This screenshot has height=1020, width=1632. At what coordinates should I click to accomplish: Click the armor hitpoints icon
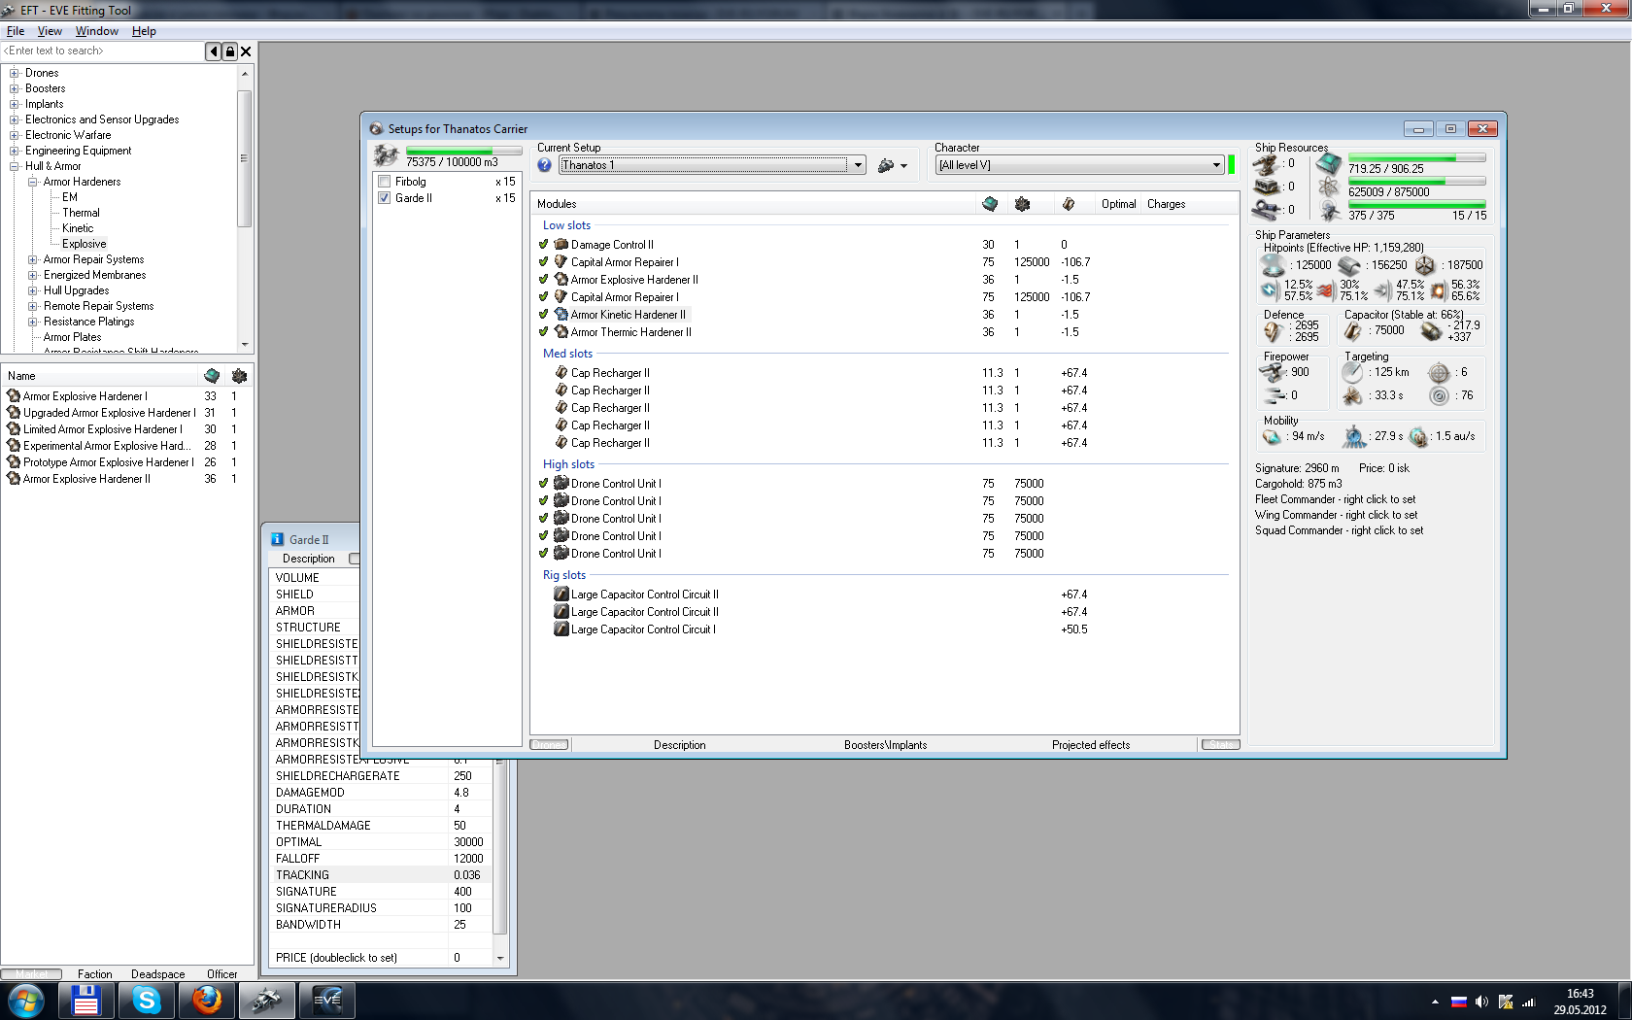[1349, 264]
